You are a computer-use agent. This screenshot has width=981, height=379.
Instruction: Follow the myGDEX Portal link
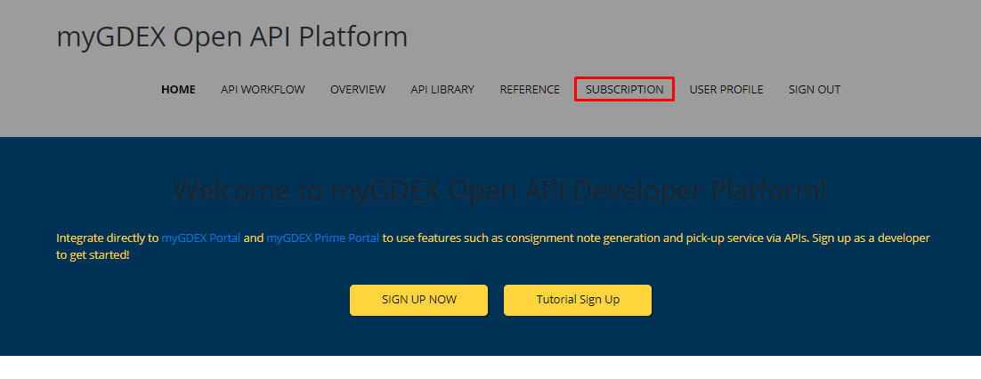[x=201, y=238]
